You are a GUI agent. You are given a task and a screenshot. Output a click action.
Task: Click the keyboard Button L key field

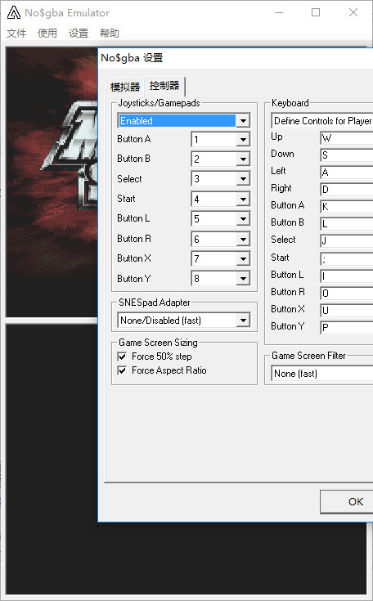[x=347, y=276]
